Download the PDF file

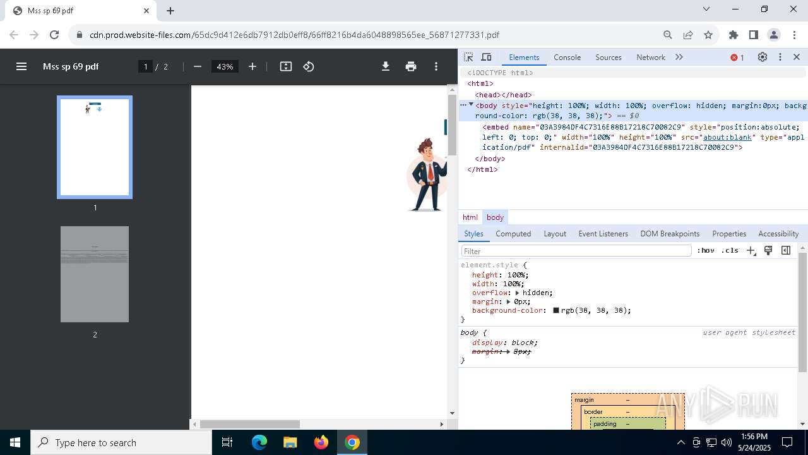386,66
